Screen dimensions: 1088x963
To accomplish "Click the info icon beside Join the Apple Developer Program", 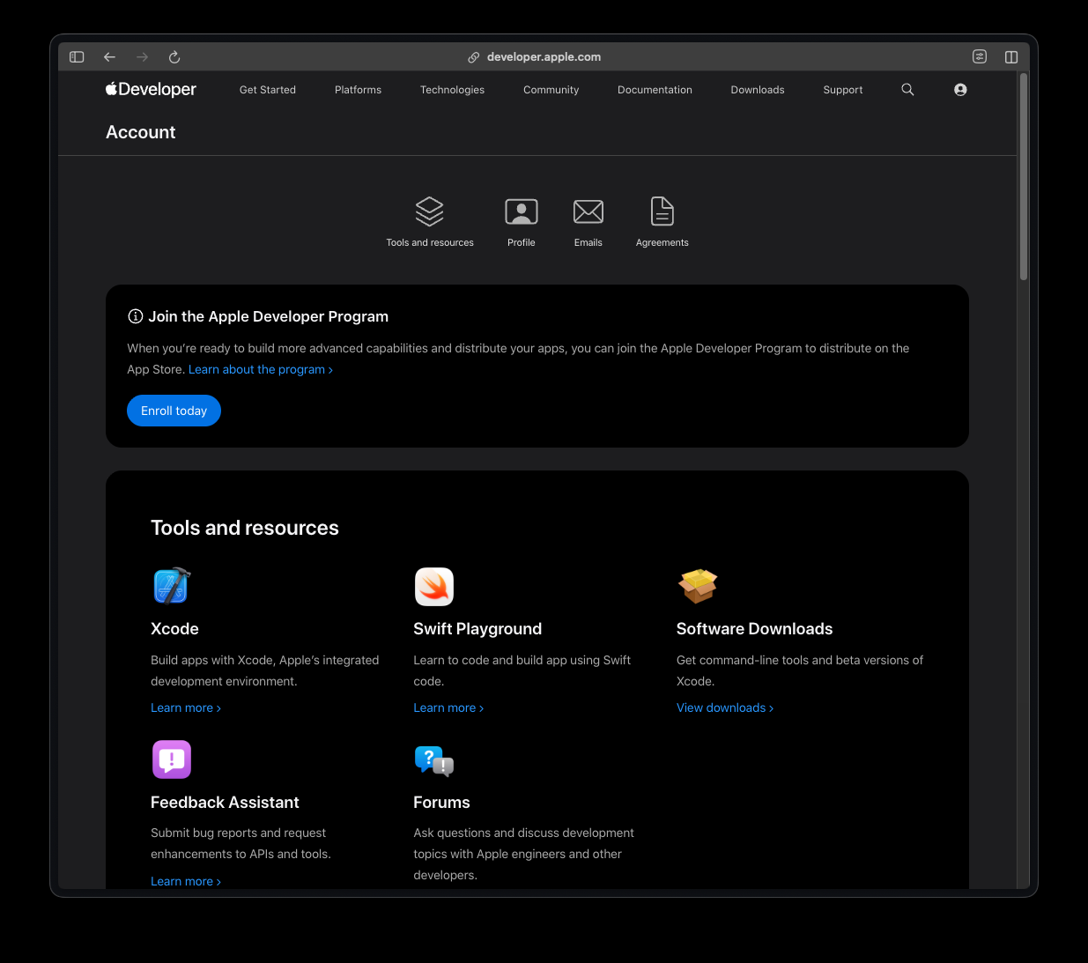I will [x=136, y=316].
